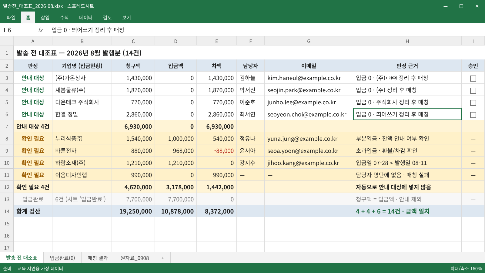This screenshot has width=485, height=273.
Task: Select the cell with seojin.park@example.co.kr
Action: [x=309, y=90]
